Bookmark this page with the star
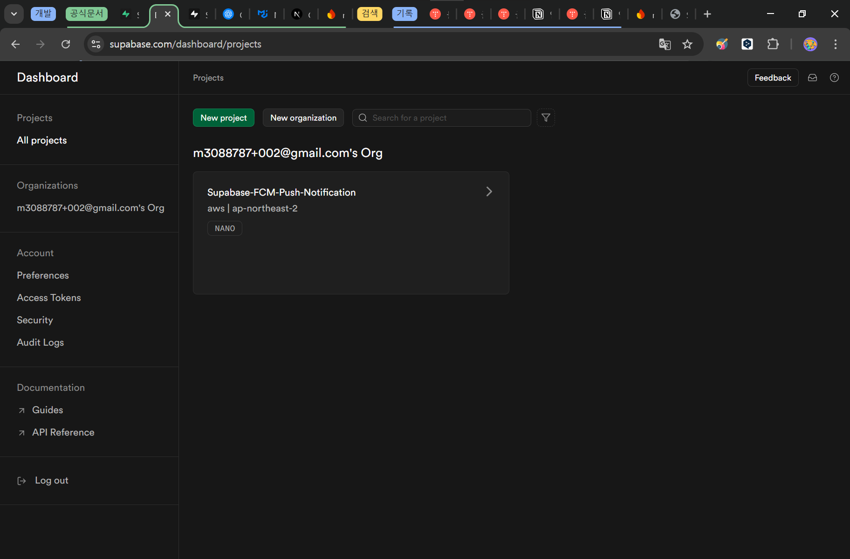 (687, 44)
